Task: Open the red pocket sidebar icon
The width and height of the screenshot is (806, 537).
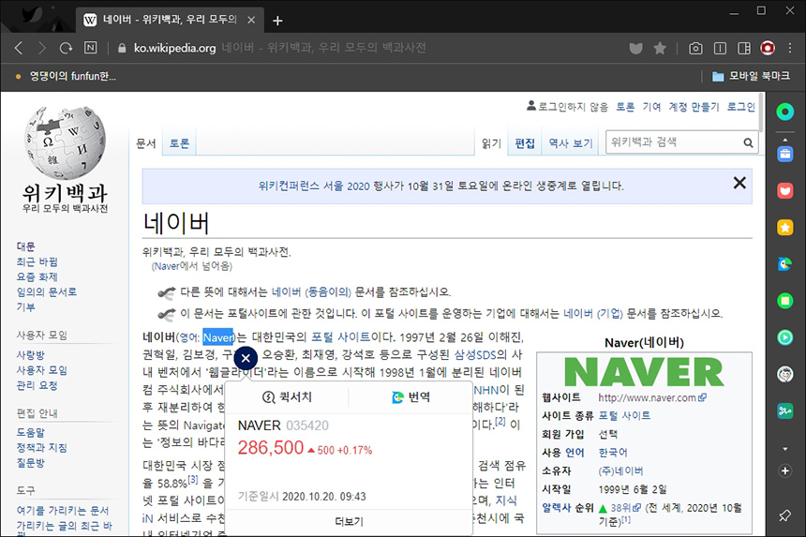Action: 785,190
